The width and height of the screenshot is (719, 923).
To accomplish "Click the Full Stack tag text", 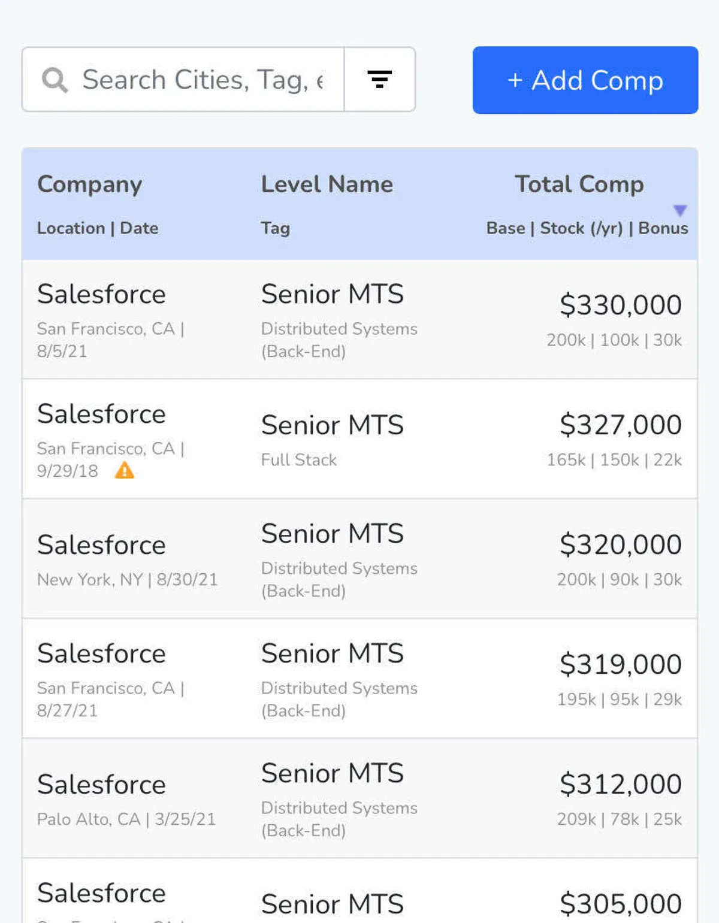I will [299, 460].
